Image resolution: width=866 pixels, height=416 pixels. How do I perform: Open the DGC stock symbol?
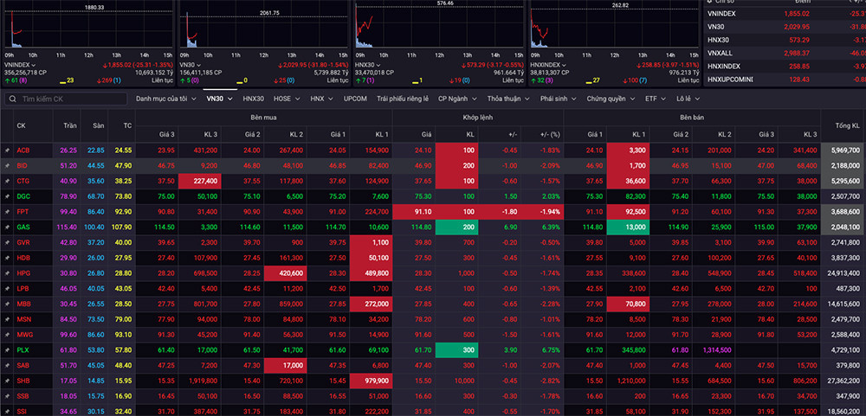point(23,196)
